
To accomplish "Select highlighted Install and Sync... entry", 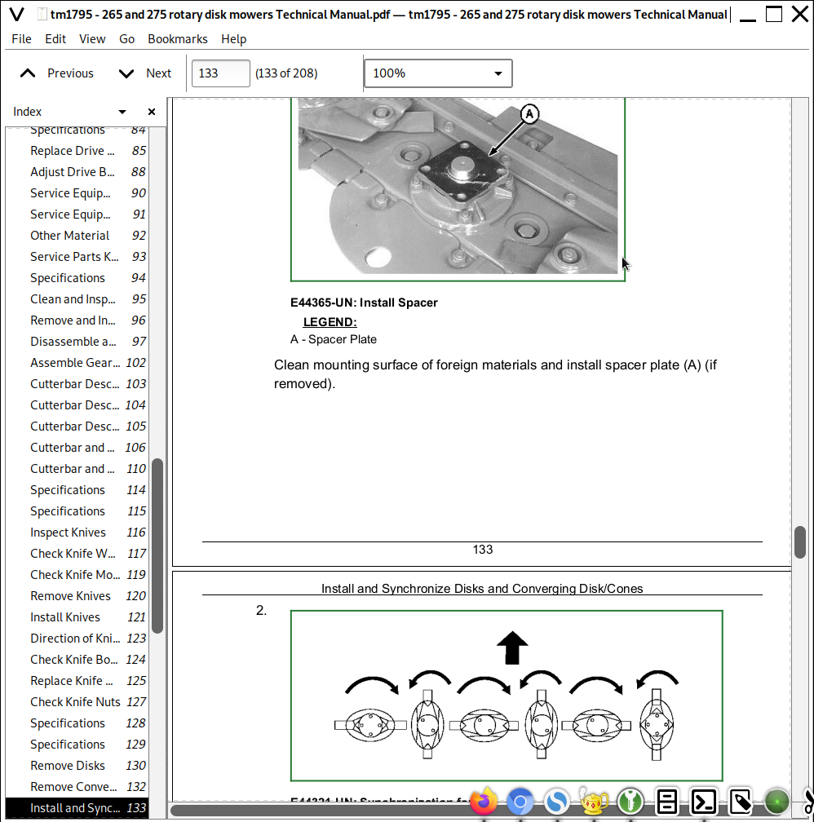I will [77, 808].
